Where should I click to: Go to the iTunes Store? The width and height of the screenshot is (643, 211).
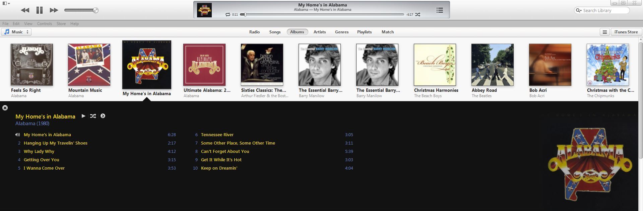coord(626,32)
